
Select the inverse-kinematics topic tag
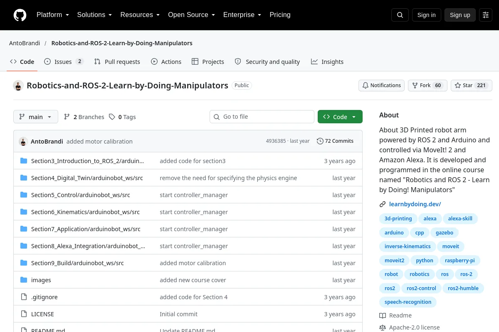[x=408, y=247]
